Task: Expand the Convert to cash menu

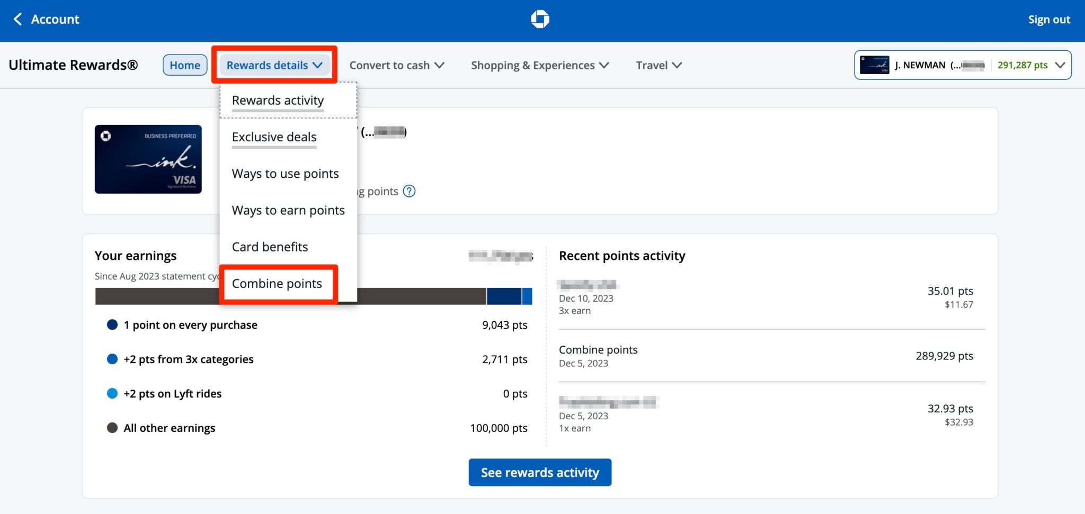Action: [396, 65]
